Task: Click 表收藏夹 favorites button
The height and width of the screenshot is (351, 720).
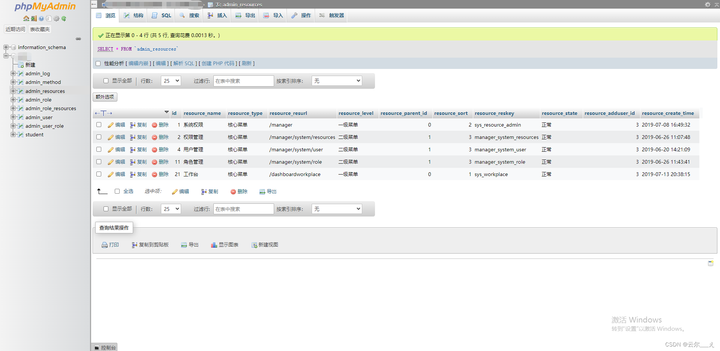Action: (40, 29)
